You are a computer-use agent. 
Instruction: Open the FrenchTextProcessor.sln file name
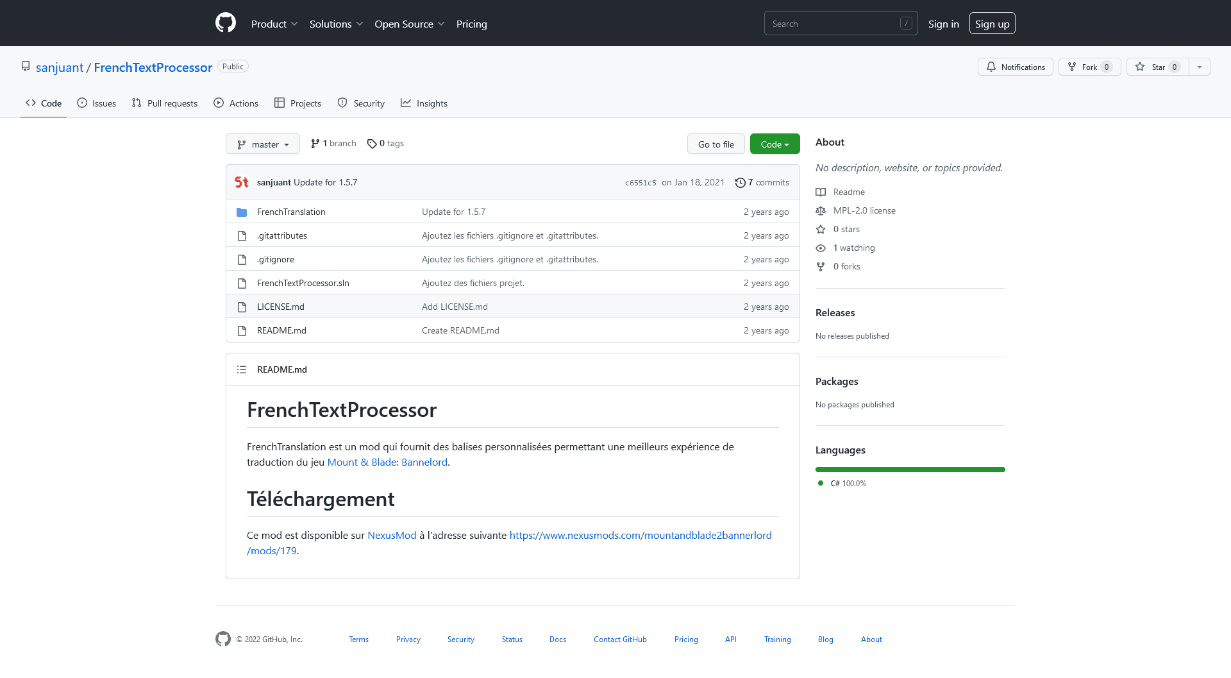coord(303,283)
